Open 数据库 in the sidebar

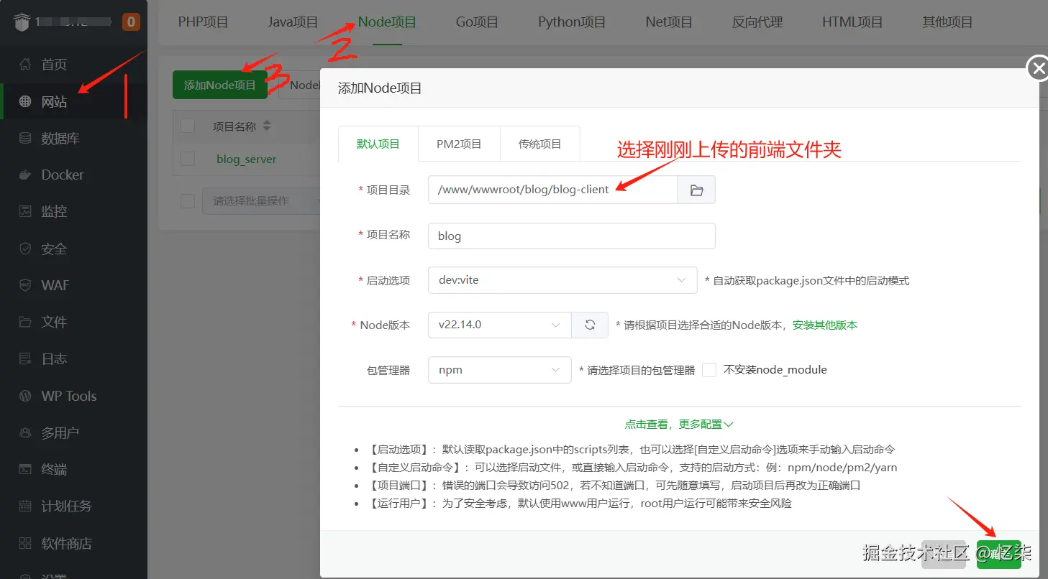73,138
